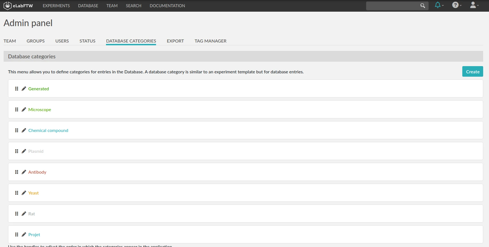The width and height of the screenshot is (489, 247).
Task: Click the Projet category name
Action: (x=34, y=234)
